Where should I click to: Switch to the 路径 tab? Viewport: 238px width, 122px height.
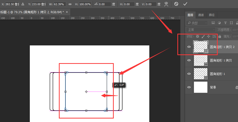pyautogui.click(x=212, y=15)
